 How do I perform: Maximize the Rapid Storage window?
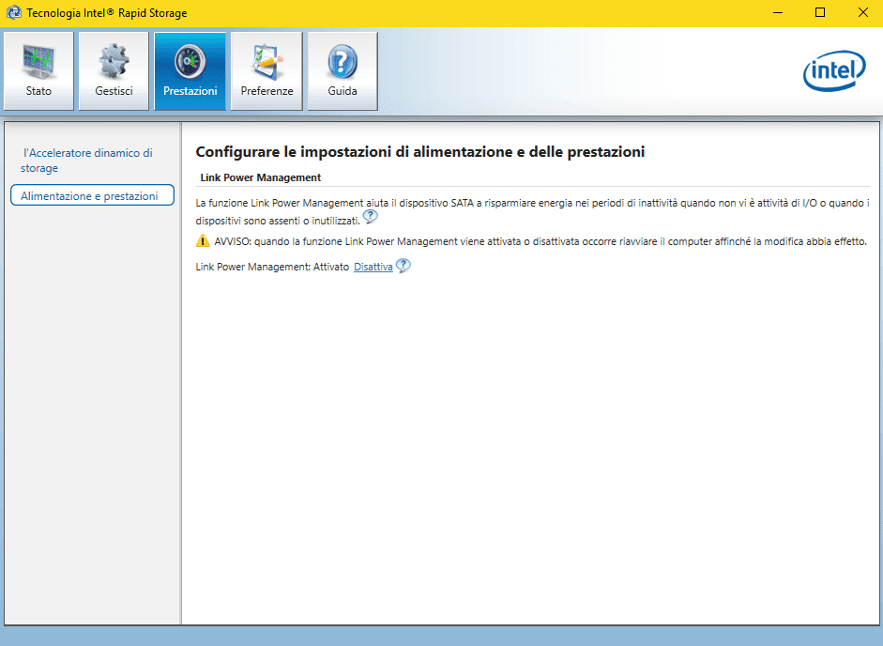[x=820, y=13]
